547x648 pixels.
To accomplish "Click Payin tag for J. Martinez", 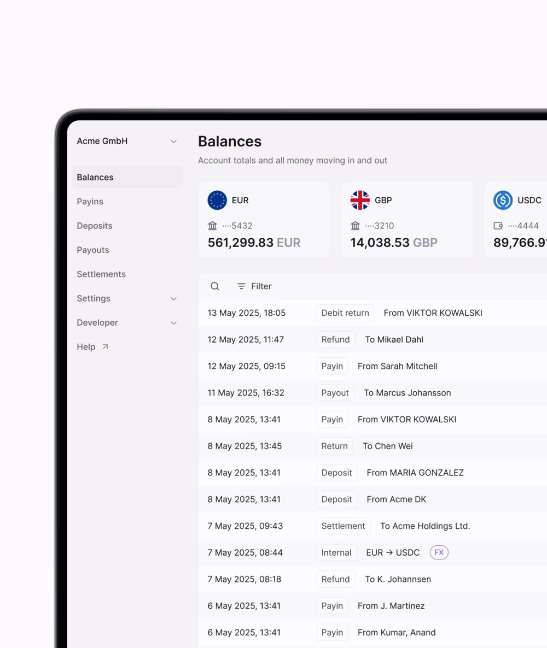I will point(332,606).
